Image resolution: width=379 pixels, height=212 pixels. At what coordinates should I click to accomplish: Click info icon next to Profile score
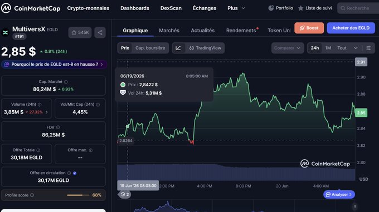32,195
